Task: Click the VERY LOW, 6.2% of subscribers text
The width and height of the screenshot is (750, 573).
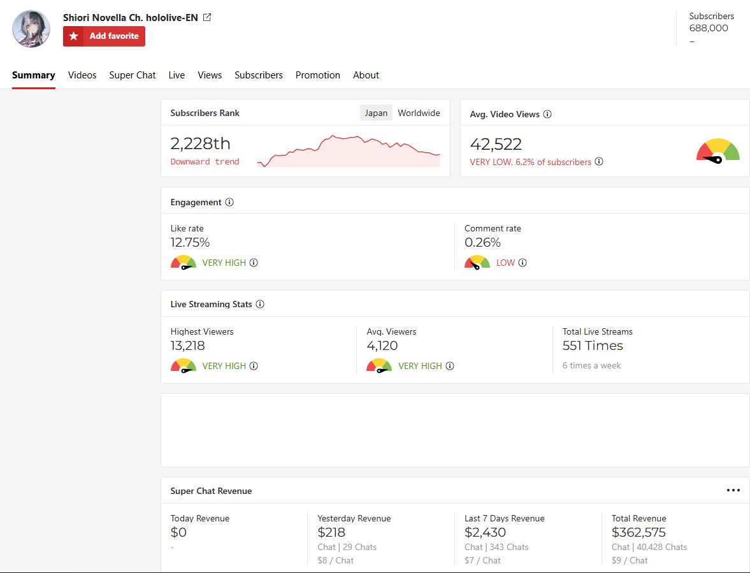Action: coord(530,162)
